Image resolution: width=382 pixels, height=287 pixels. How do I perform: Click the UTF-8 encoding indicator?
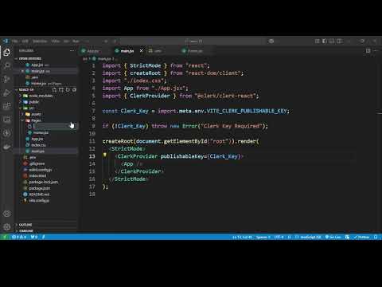[279, 237]
